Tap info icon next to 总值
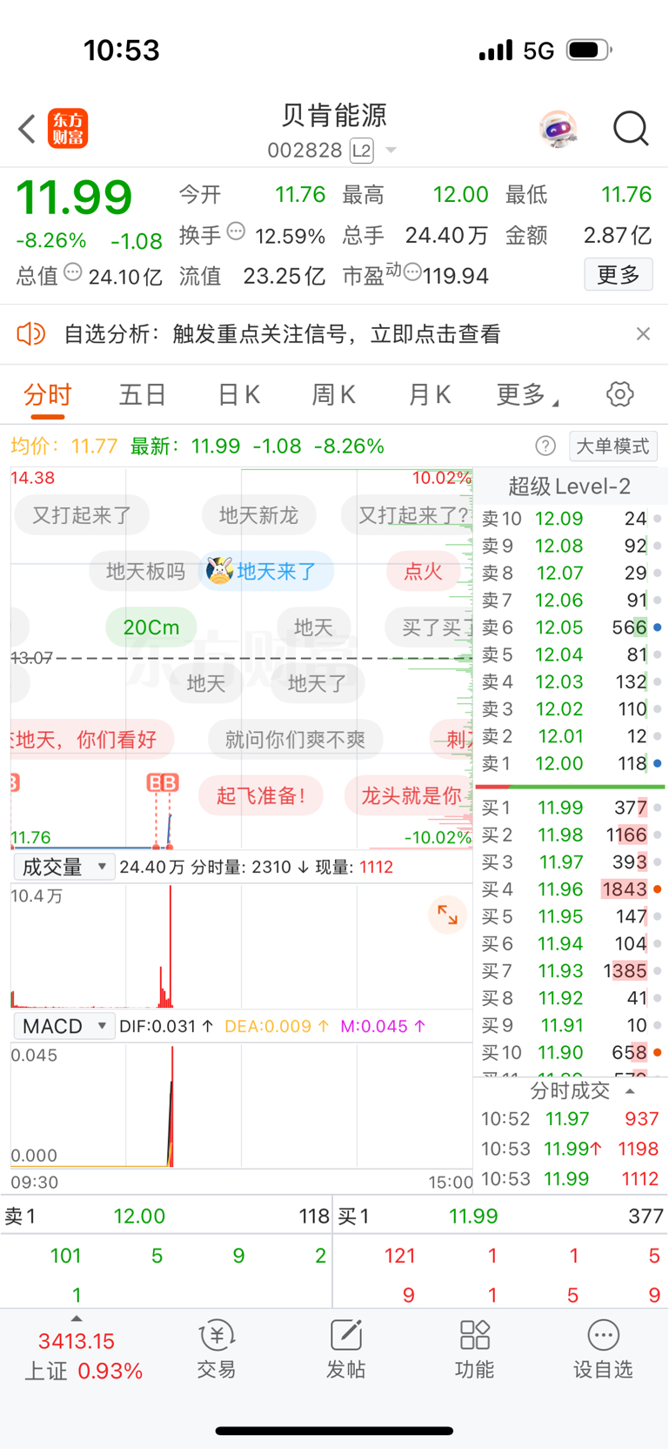The width and height of the screenshot is (669, 1449). click(74, 272)
